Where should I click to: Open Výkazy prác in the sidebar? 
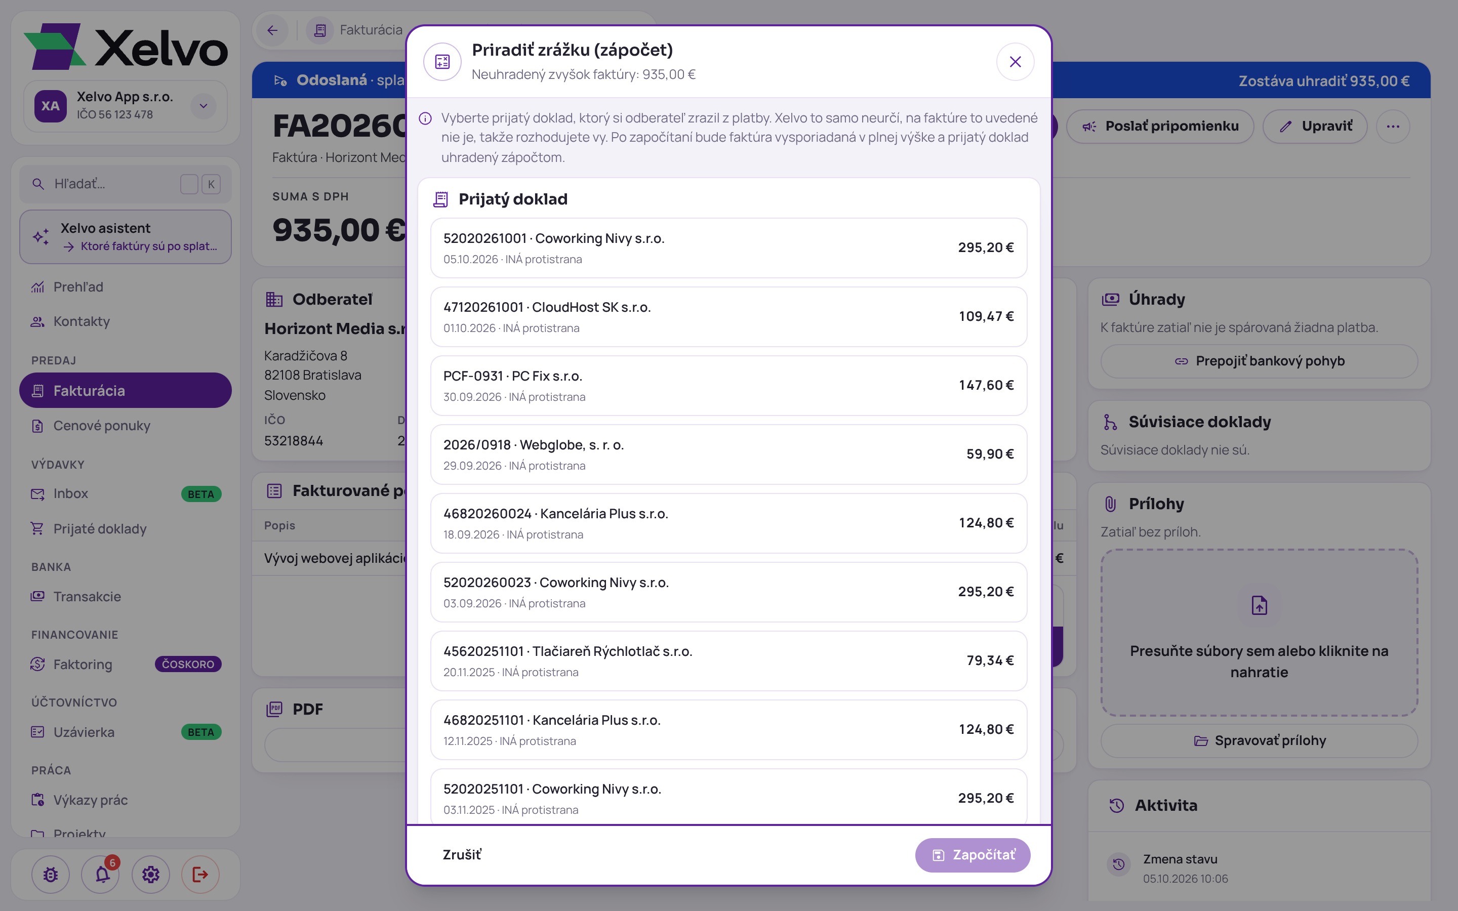(x=126, y=800)
